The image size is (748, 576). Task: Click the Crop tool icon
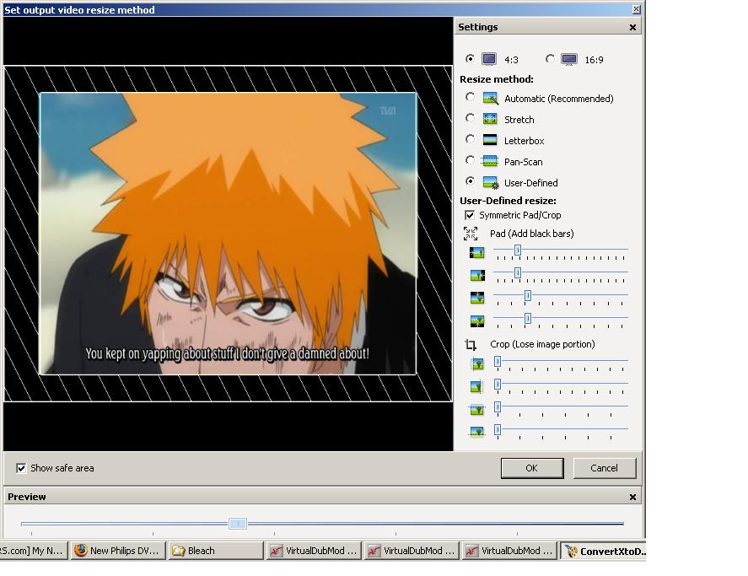[x=471, y=345]
